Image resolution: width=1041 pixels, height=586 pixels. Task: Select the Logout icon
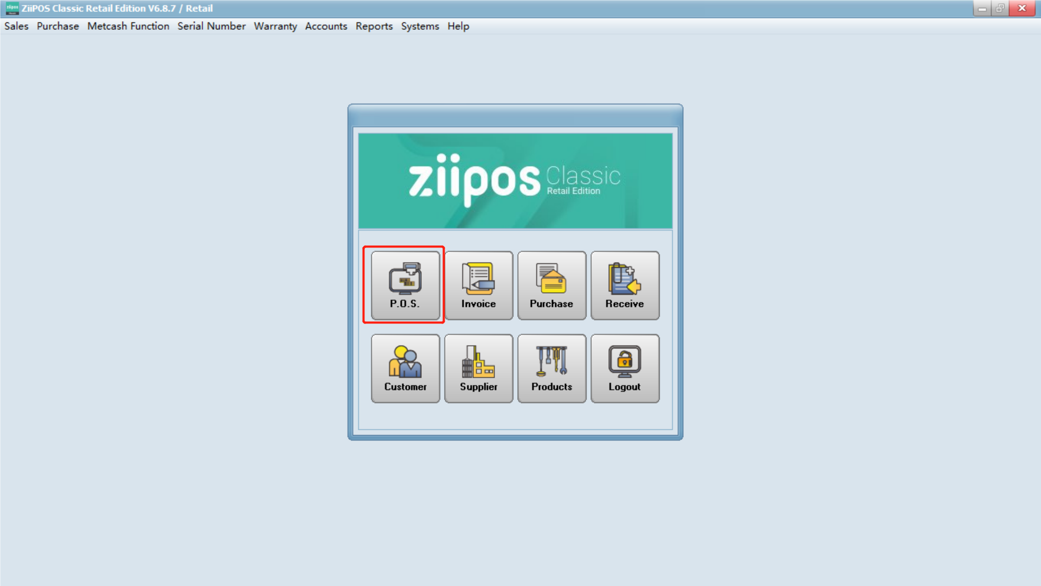(625, 368)
